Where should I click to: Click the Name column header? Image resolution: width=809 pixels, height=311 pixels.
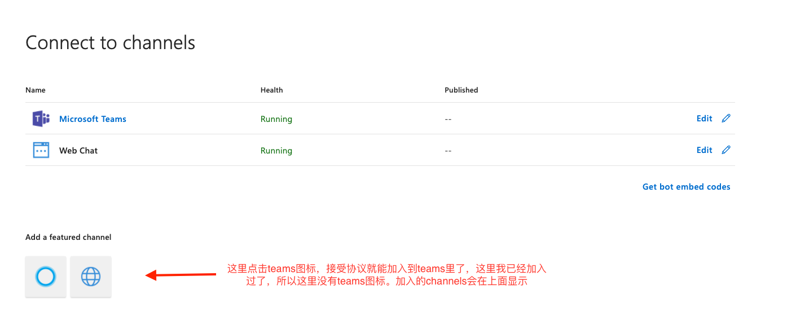coord(36,90)
